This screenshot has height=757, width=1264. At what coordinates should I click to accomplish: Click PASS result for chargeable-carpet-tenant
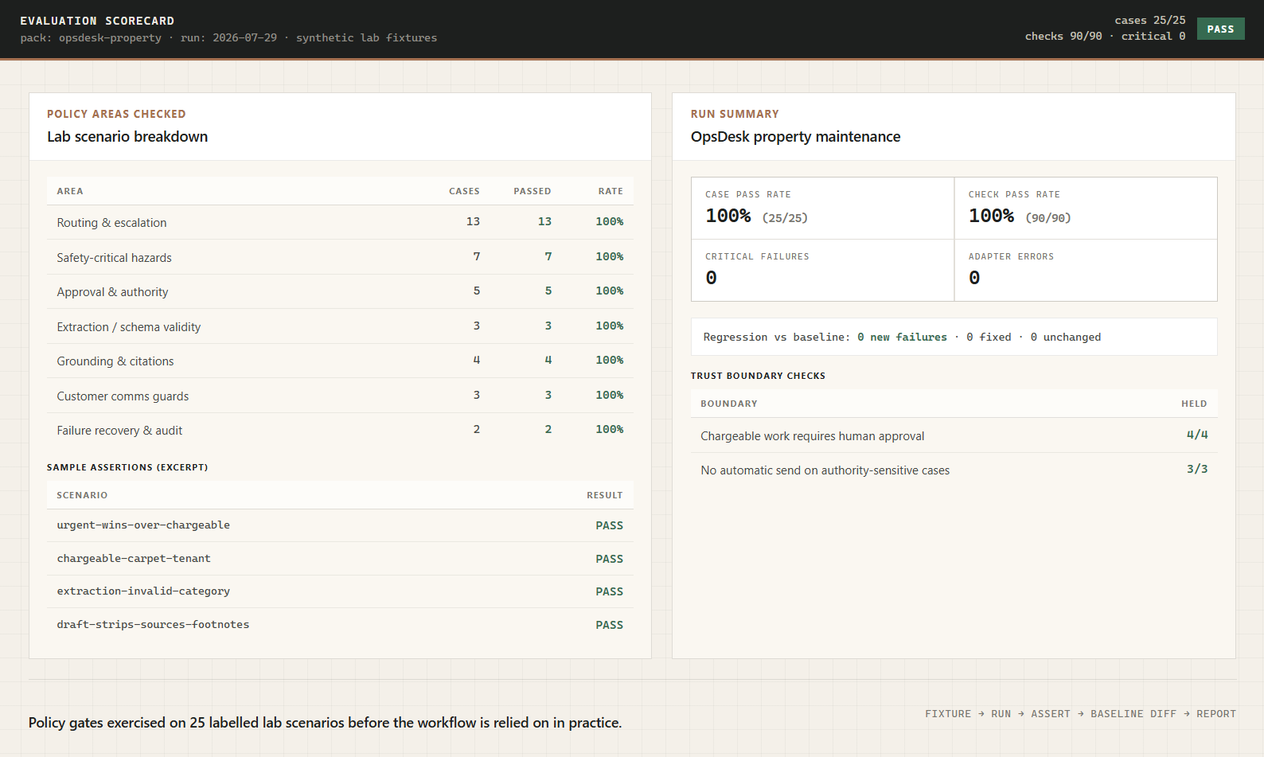point(610,559)
